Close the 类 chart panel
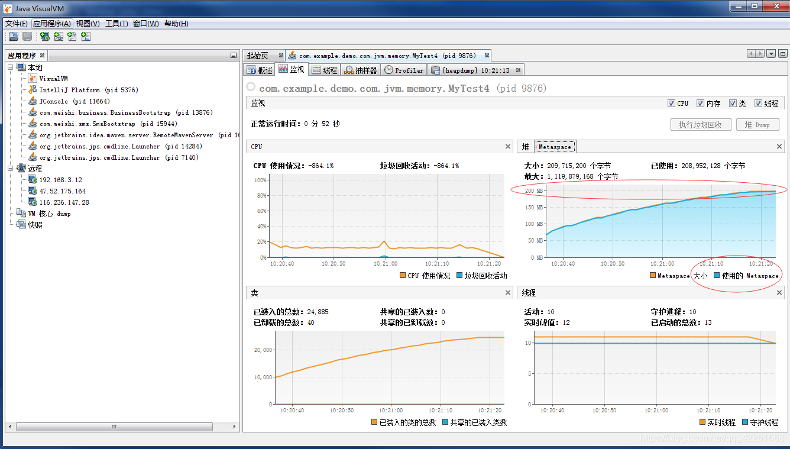This screenshot has width=790, height=449. click(x=508, y=293)
